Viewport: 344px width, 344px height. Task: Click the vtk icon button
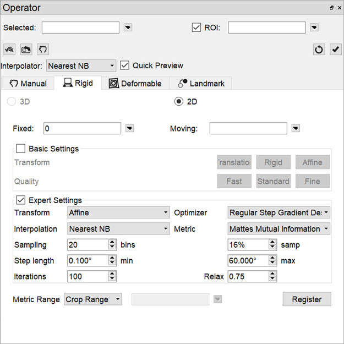pos(9,49)
